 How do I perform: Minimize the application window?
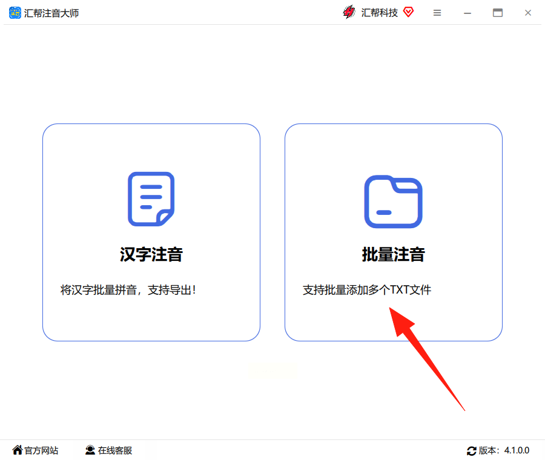[467, 13]
